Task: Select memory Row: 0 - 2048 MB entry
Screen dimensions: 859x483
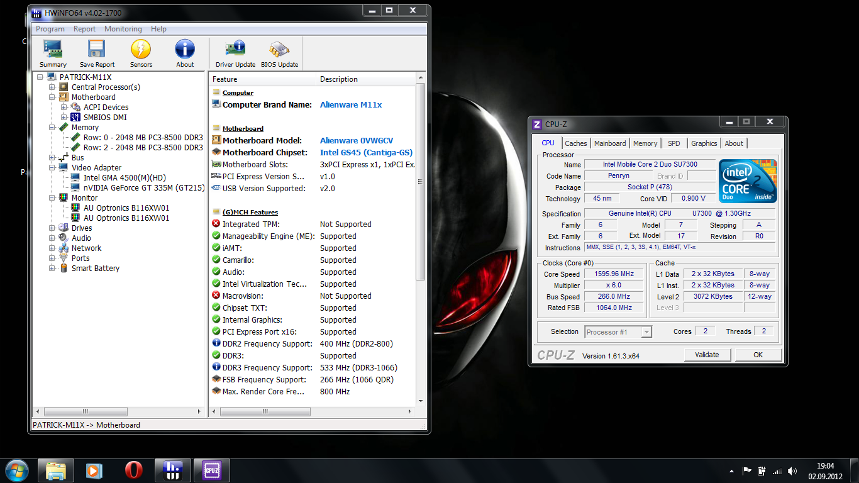Action: (x=143, y=138)
